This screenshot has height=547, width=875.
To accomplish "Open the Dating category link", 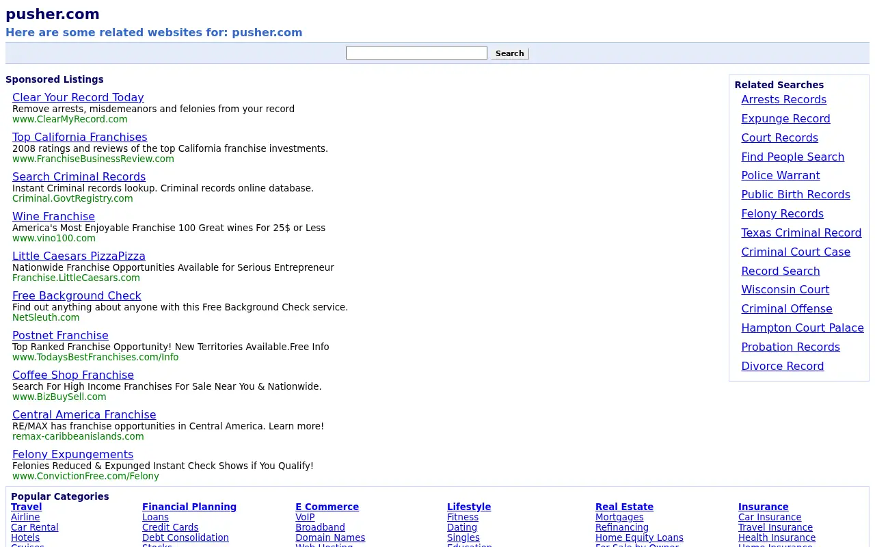I will (x=462, y=528).
